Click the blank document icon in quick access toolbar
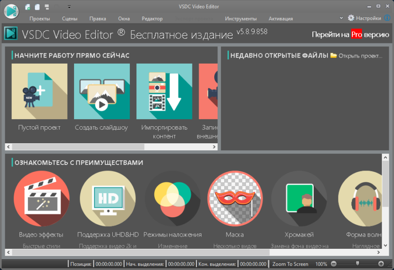Screen dimensions: 394x270 coord(37,7)
